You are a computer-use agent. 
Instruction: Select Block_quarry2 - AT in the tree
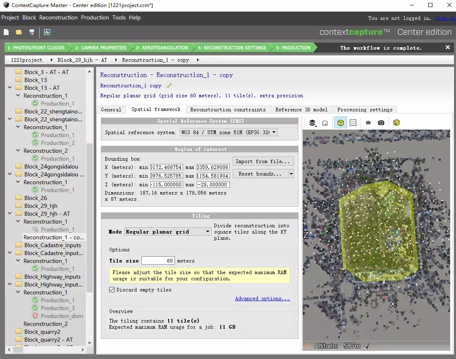coord(48,340)
